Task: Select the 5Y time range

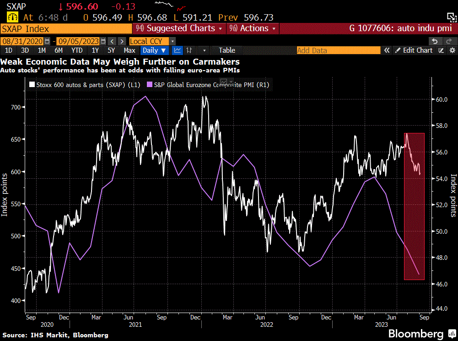Action: pyautogui.click(x=111, y=50)
